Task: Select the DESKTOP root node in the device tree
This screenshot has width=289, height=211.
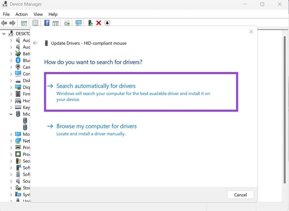Action: 22,34
